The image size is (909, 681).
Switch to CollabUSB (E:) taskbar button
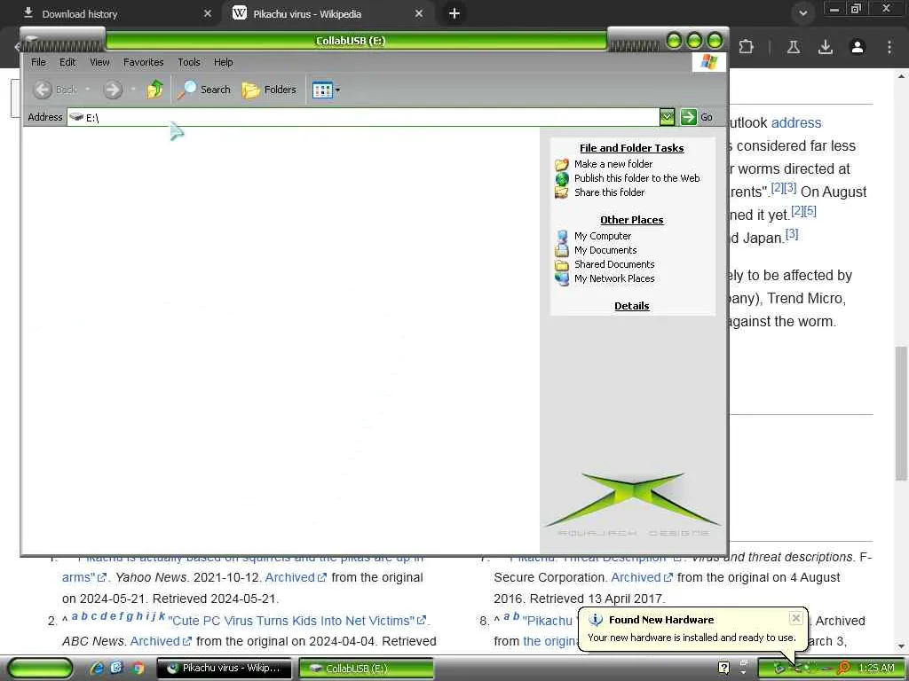click(367, 669)
